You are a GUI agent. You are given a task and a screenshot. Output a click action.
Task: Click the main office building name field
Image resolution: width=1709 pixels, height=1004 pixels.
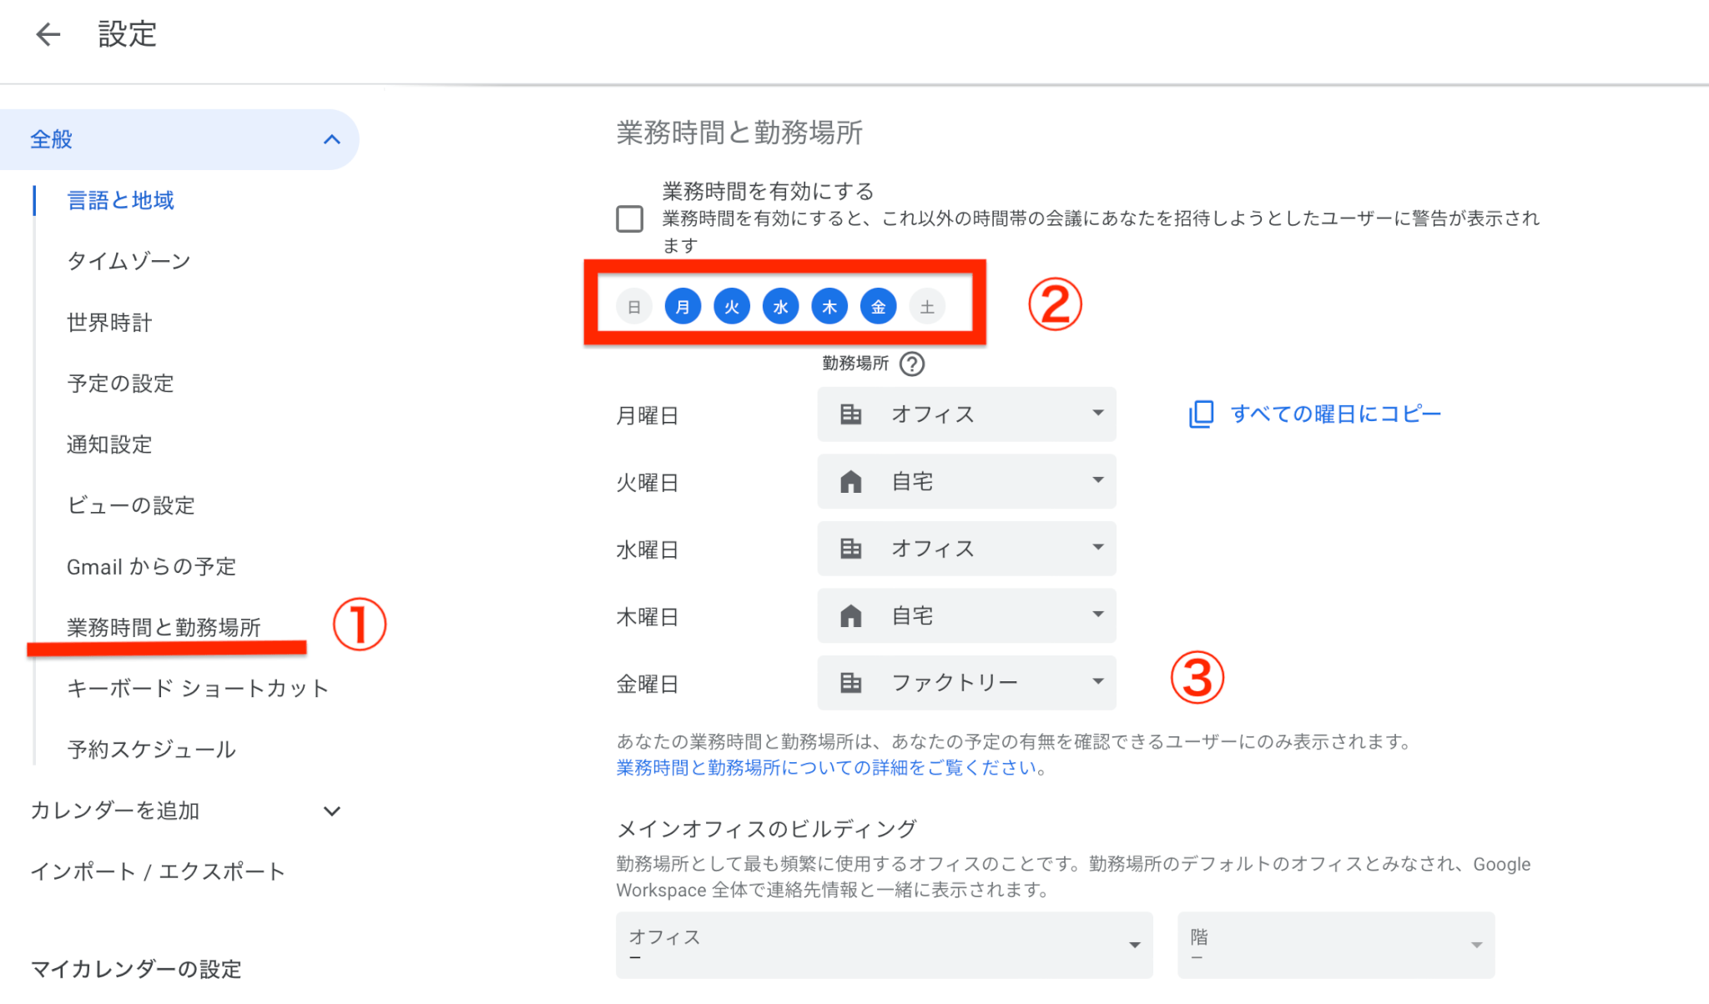[x=885, y=945]
